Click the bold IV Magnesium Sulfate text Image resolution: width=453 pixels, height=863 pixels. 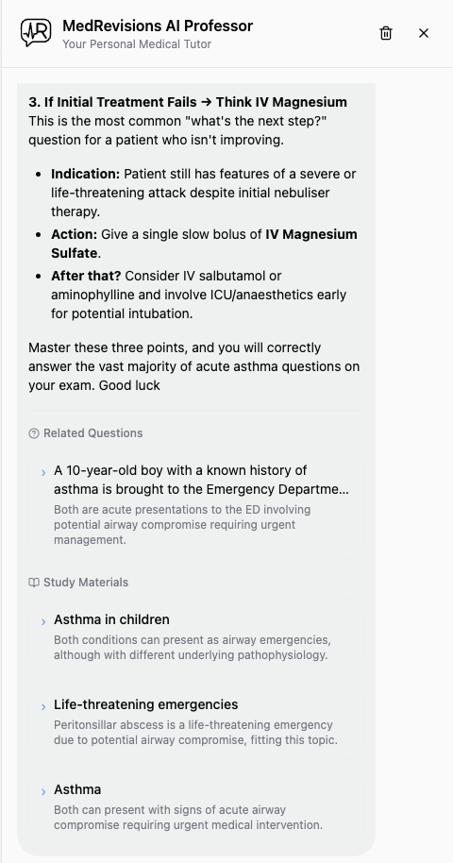204,244
